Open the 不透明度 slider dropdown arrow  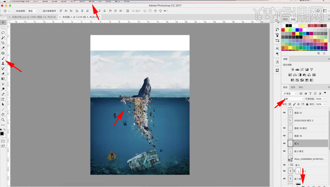pos(325,99)
